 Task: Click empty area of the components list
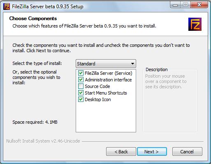tap(106, 117)
